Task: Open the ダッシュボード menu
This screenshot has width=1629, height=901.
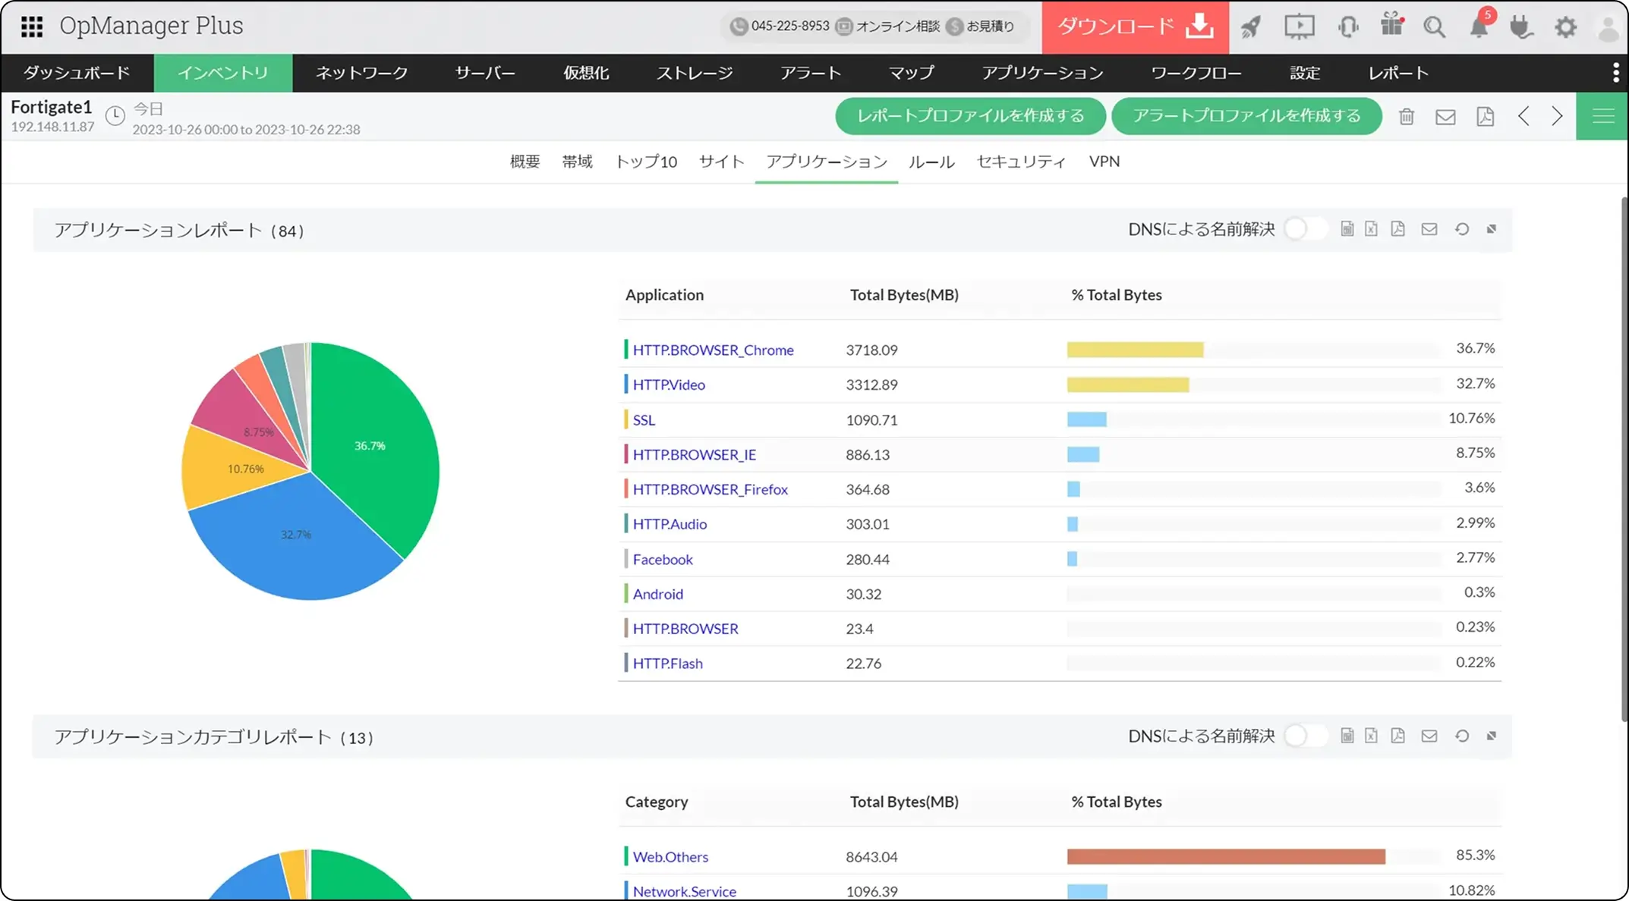Action: pos(77,73)
